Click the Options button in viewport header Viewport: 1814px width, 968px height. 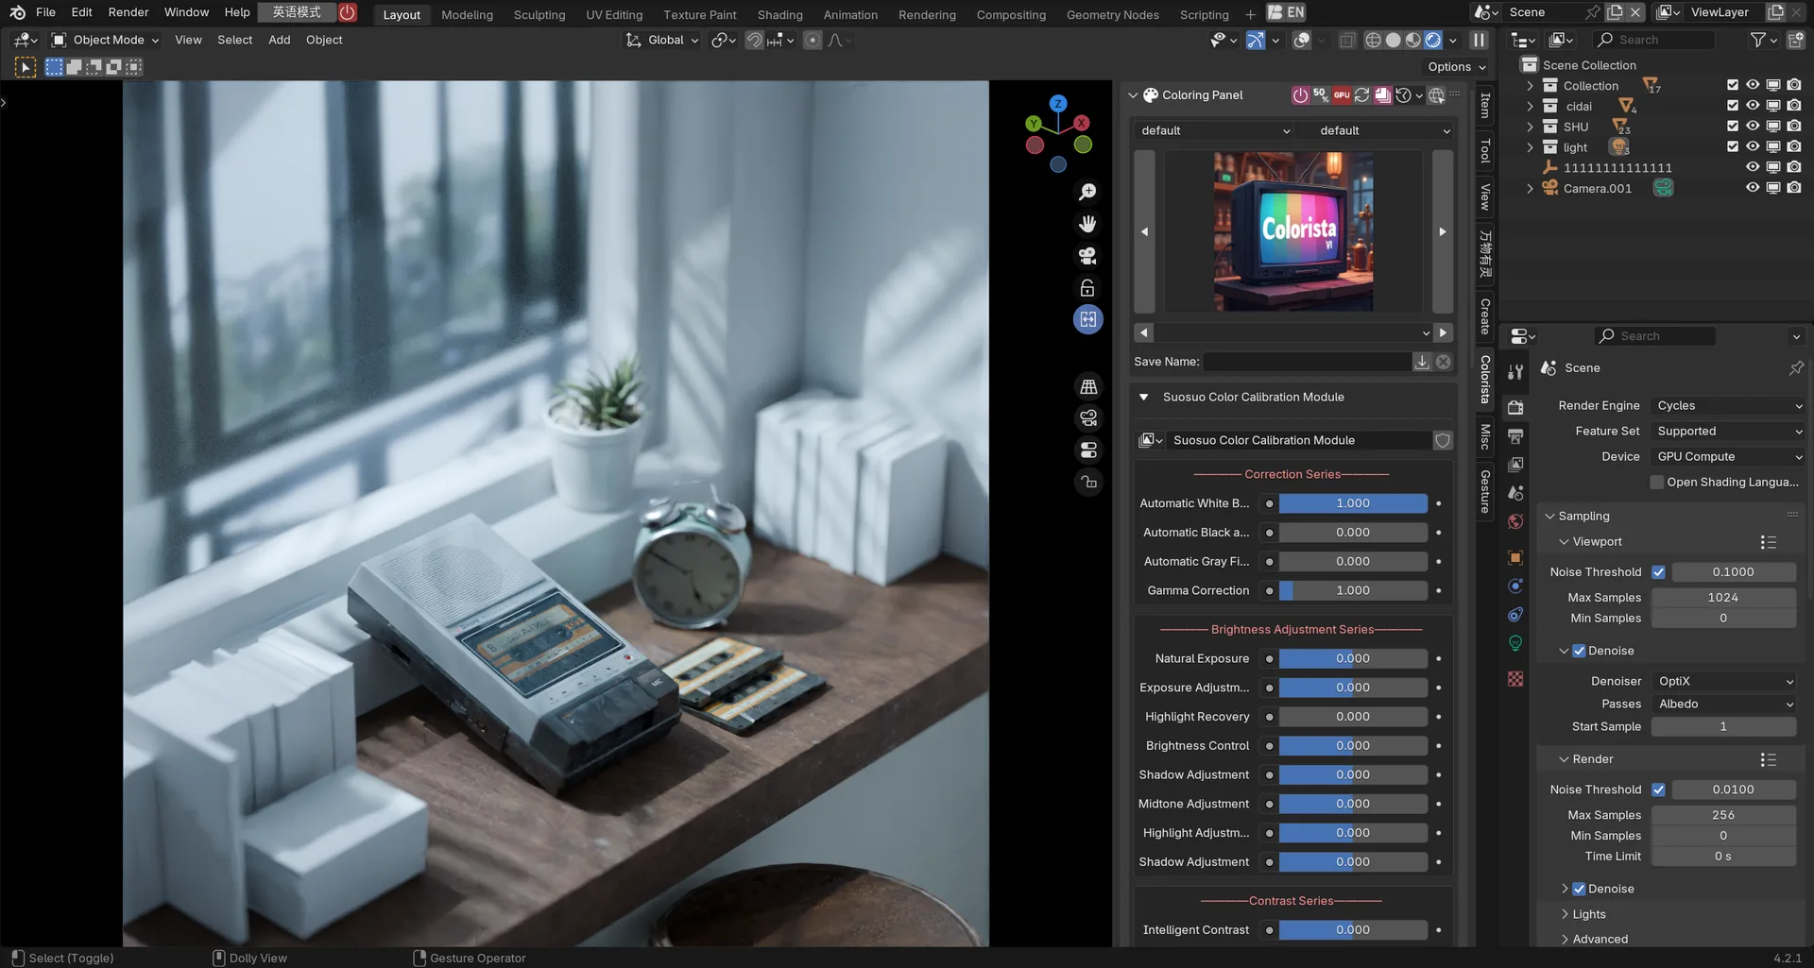tap(1454, 66)
